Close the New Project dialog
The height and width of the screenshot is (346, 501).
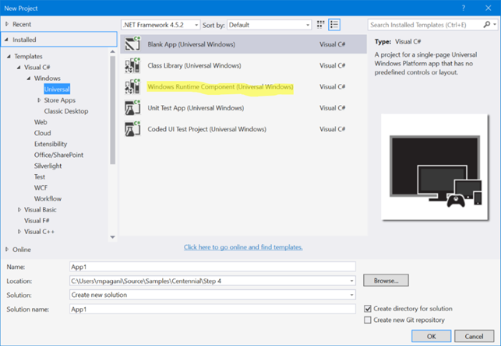click(x=489, y=8)
